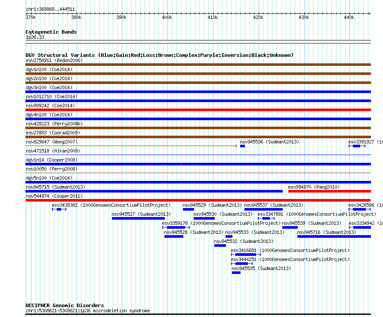Click esv3438382 (1000GenomesConsortiumPilotProject) label
Viewport: 383px width, 317px height.
coord(111,205)
